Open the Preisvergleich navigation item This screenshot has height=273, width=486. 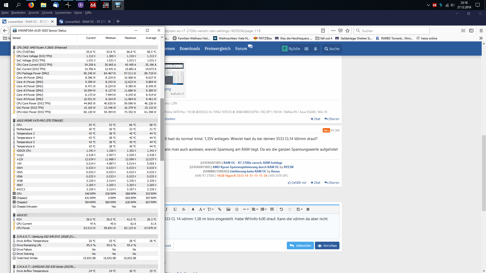point(218,49)
